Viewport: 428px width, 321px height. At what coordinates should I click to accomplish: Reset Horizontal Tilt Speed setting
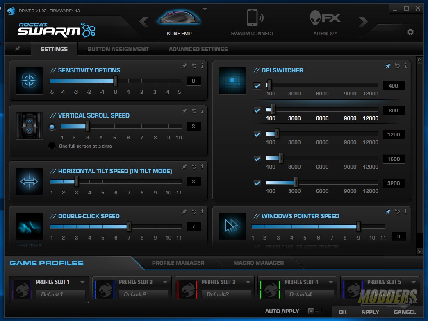[194, 166]
